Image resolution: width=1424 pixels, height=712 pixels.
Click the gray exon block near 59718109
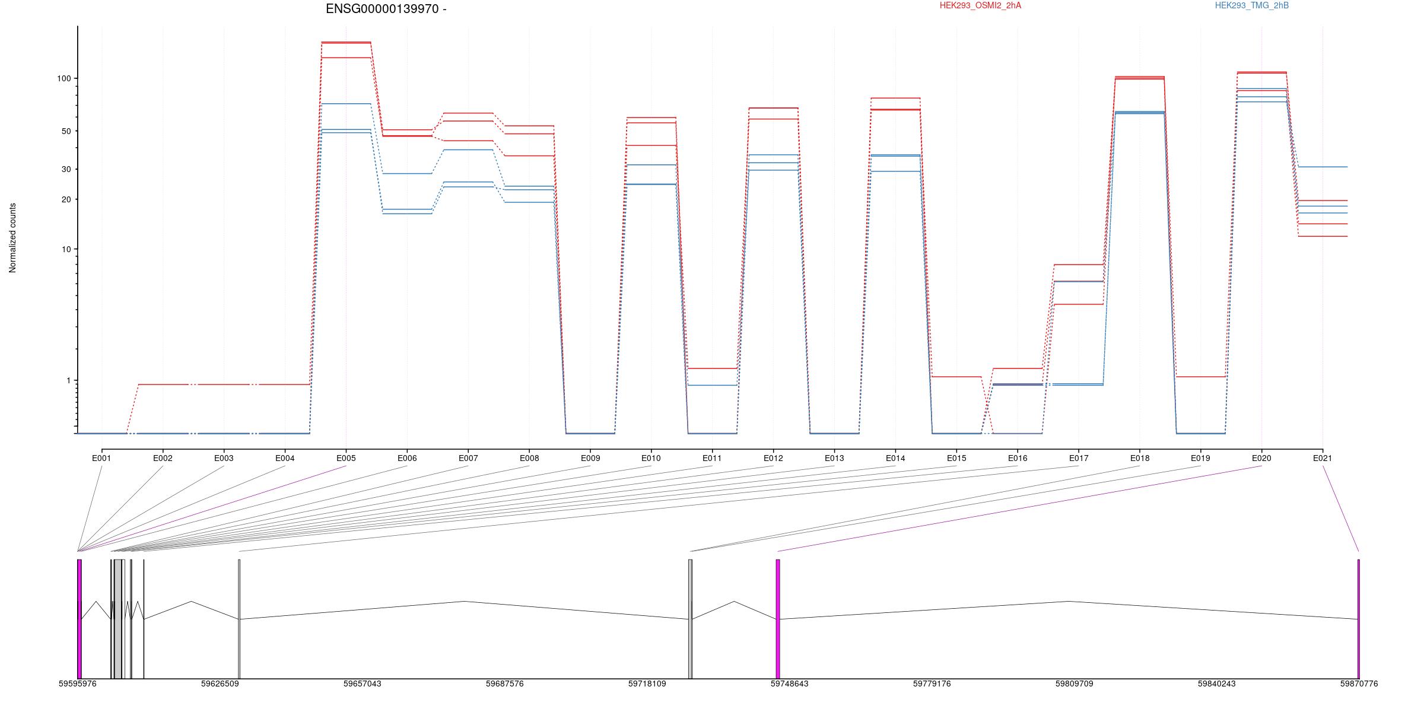(x=690, y=619)
